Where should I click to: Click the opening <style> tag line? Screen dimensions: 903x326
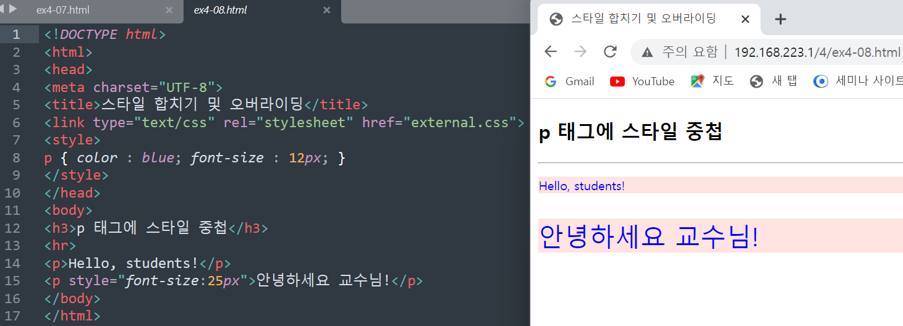coord(72,140)
